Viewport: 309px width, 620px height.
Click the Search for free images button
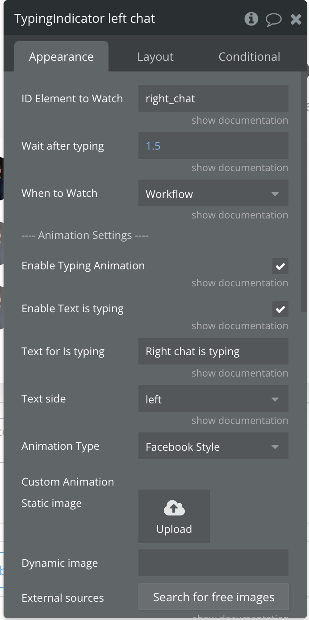(213, 597)
